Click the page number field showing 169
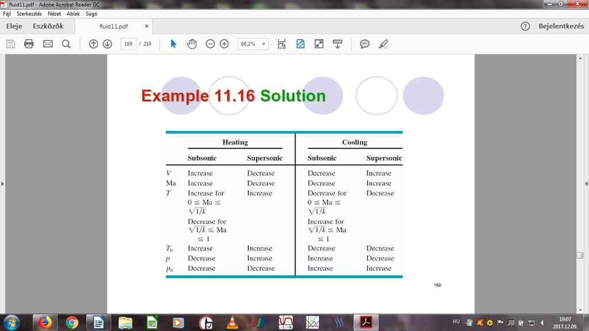 tap(128, 44)
